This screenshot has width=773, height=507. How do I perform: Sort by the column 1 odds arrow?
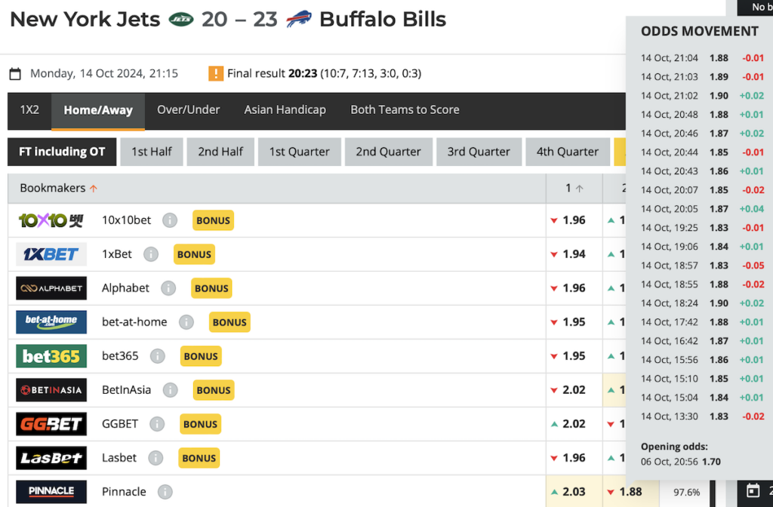(580, 189)
